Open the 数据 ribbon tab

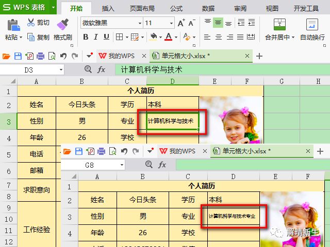click(x=208, y=8)
